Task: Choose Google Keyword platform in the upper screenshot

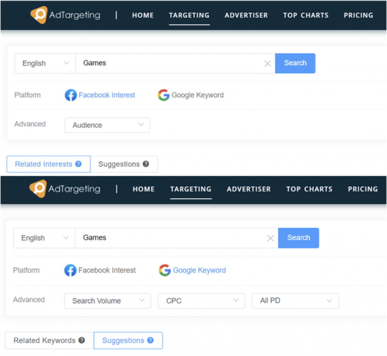Action: (191, 95)
